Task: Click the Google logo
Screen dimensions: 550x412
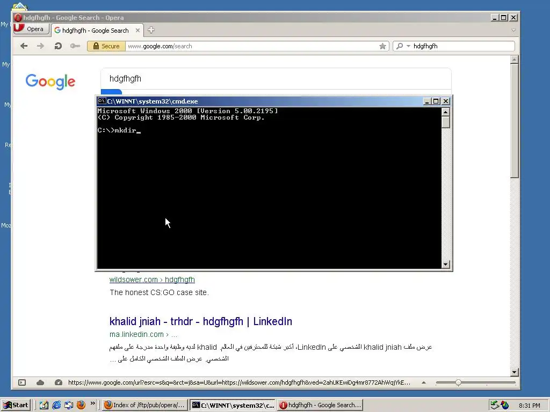Action: [x=50, y=82]
